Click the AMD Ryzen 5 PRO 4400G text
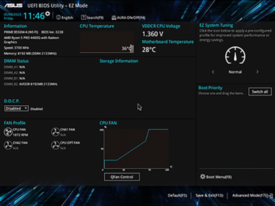This screenshot has height=206, width=275. pyautogui.click(x=31, y=40)
